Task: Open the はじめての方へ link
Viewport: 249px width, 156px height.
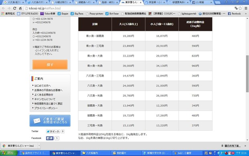Action: point(43,86)
